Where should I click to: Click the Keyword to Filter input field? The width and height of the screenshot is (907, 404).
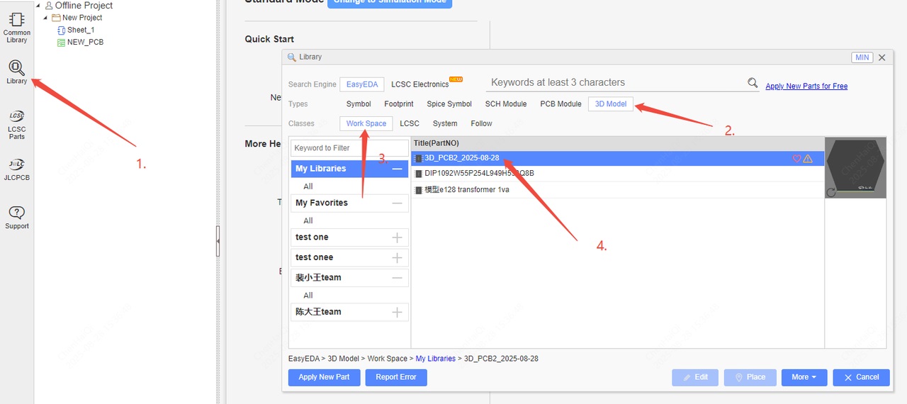point(349,148)
